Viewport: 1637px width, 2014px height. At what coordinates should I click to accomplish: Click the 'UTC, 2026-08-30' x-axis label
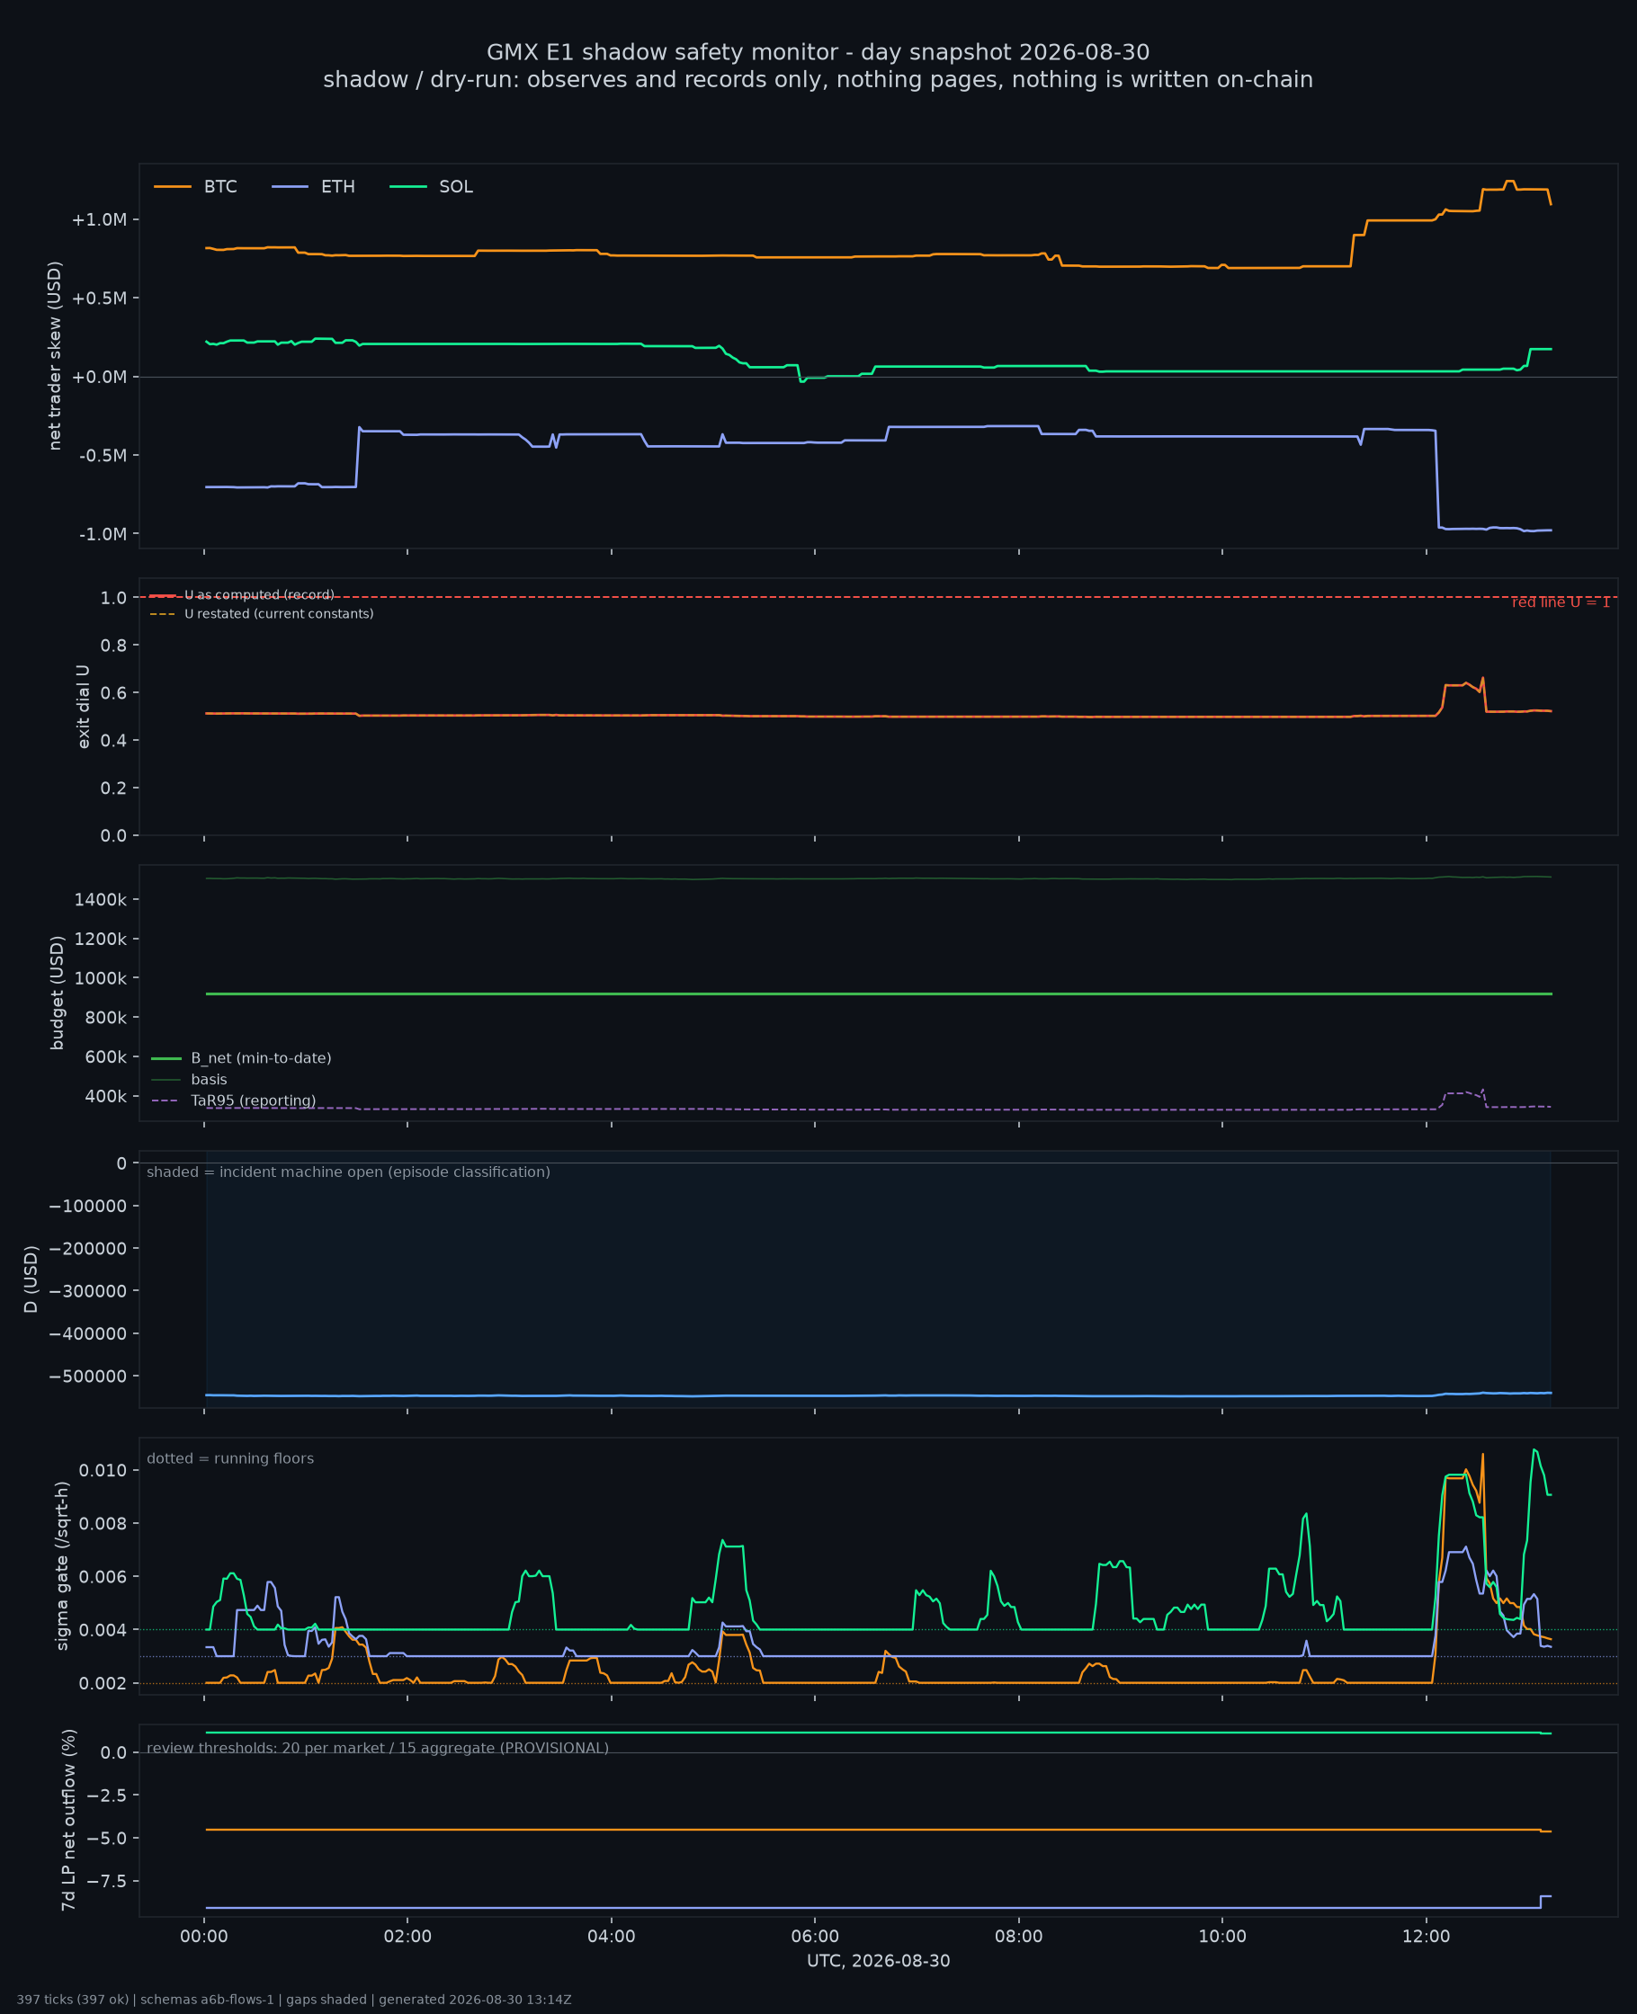coord(879,1961)
